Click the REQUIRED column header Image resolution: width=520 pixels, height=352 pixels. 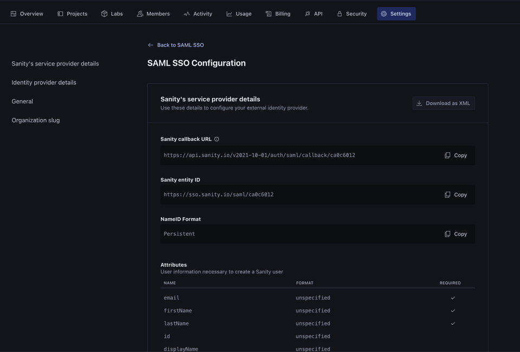(x=450, y=283)
